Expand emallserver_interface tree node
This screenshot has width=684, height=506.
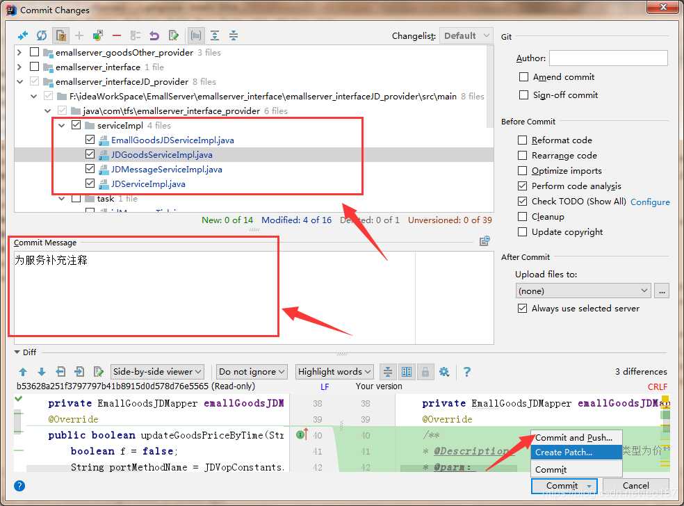pyautogui.click(x=19, y=67)
